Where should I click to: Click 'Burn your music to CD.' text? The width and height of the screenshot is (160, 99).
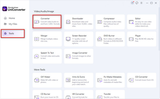click(x=50, y=97)
